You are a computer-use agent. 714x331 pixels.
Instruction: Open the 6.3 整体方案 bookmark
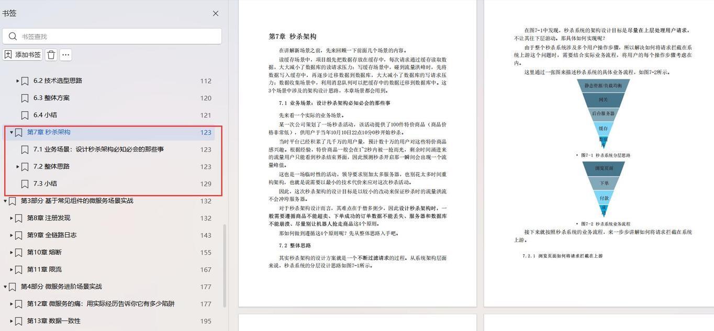coord(51,98)
